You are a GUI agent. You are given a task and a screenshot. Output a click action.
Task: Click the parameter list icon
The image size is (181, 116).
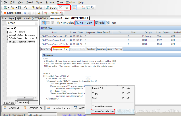pos(88,8)
